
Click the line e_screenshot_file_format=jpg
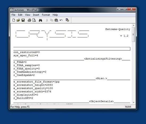(x=36, y=82)
